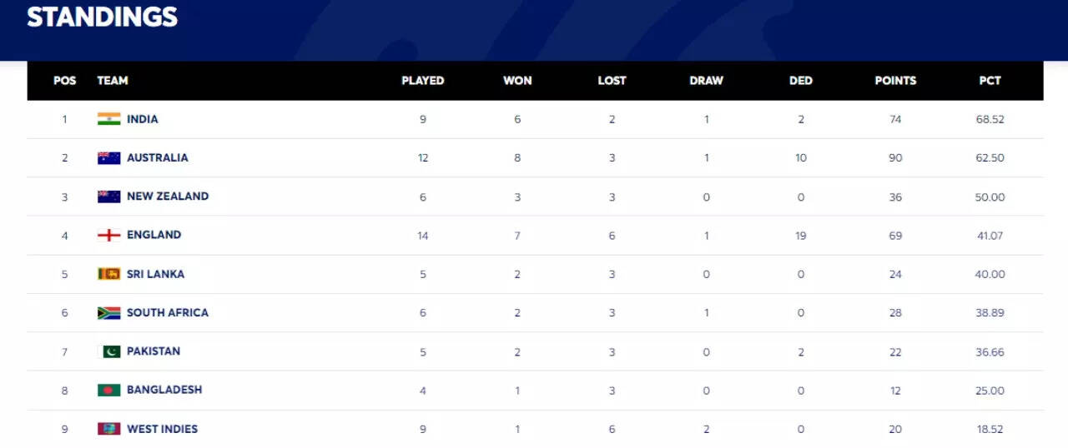
Task: Click the WON column header
Action: coord(517,81)
